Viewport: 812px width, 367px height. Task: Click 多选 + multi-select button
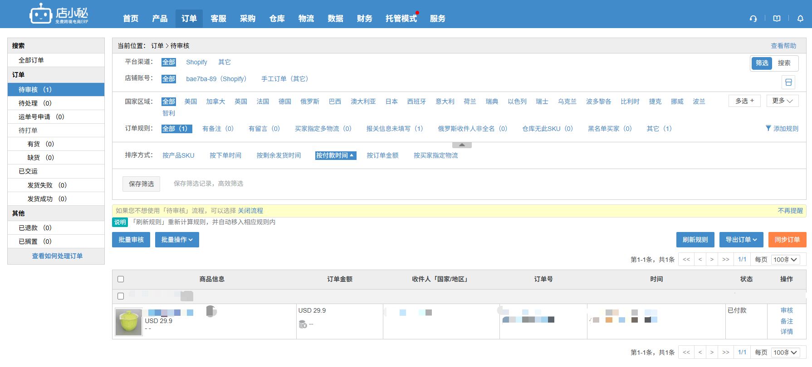pyautogui.click(x=744, y=101)
